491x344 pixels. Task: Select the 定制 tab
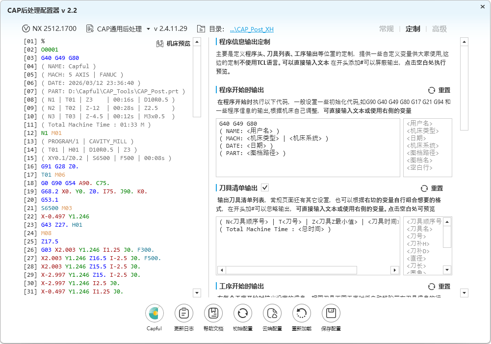(x=413, y=29)
